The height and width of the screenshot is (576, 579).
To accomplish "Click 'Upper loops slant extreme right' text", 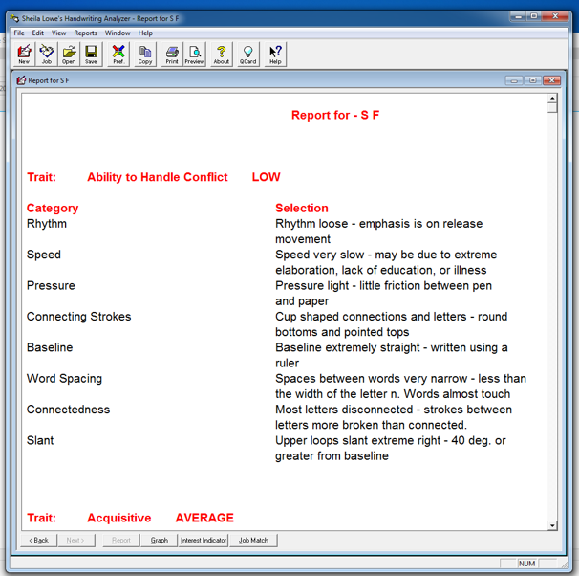I will (357, 441).
